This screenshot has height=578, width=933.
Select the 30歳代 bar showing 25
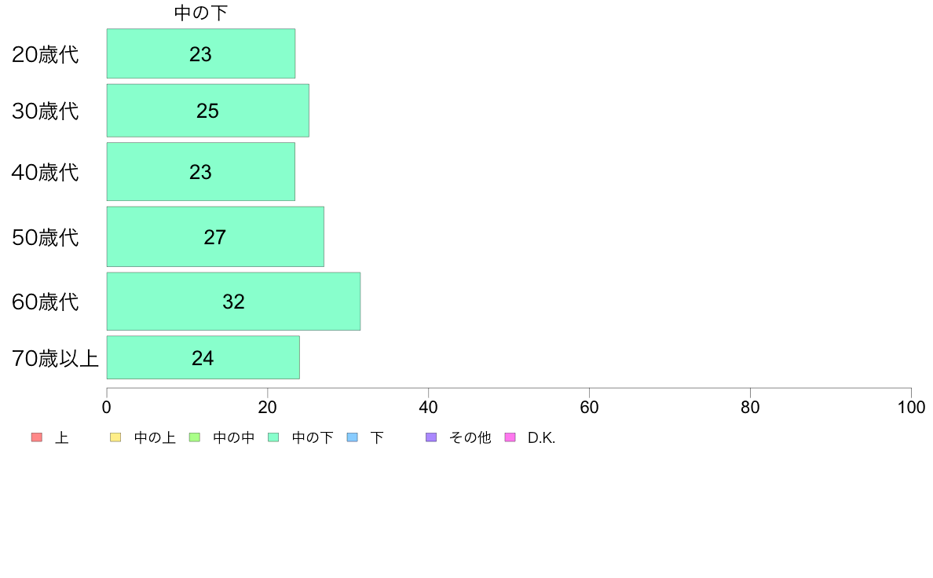point(207,111)
